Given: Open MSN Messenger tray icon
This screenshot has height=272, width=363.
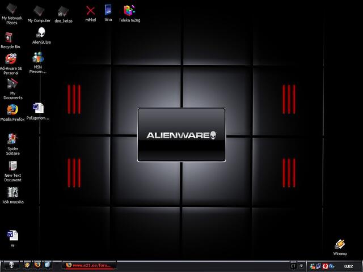Looking at the screenshot, I should pos(313,266).
